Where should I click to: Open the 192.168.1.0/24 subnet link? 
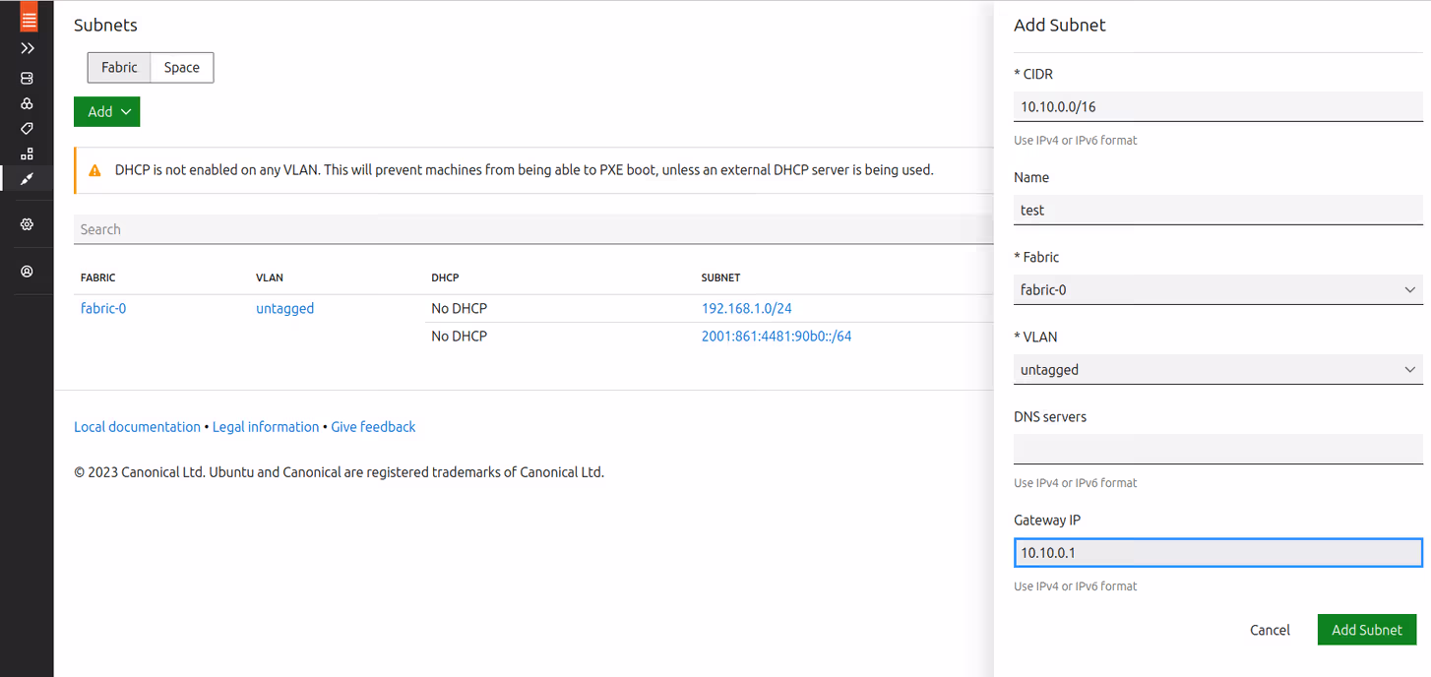click(x=746, y=308)
